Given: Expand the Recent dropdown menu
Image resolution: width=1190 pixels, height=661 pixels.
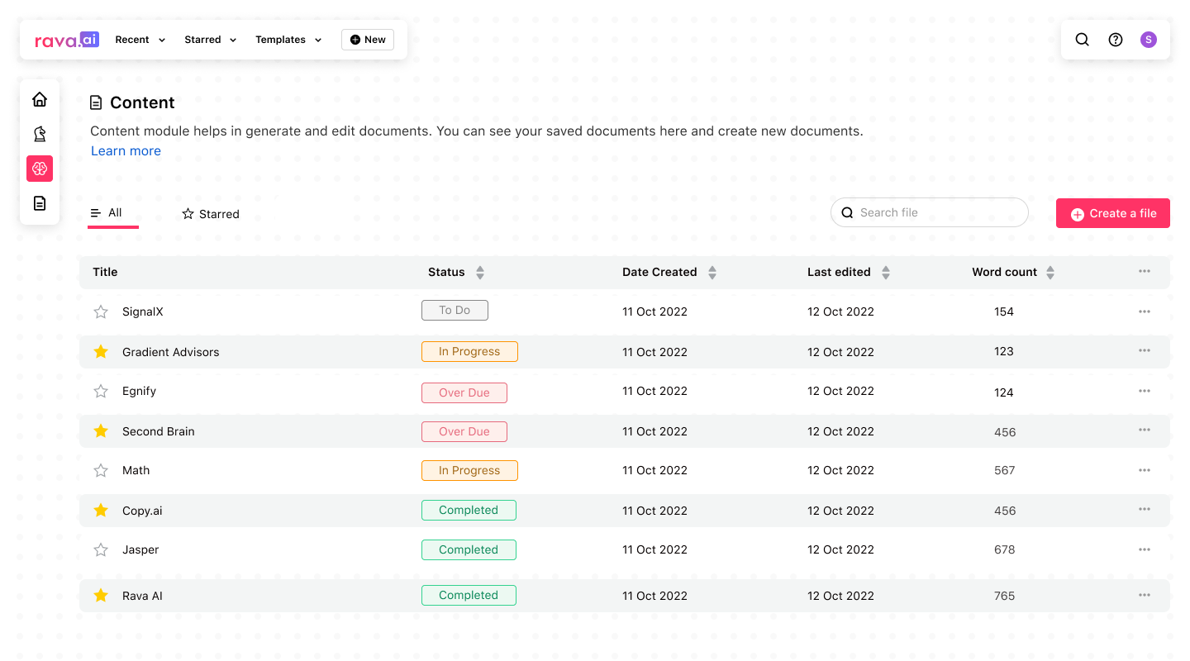Looking at the screenshot, I should pyautogui.click(x=140, y=40).
